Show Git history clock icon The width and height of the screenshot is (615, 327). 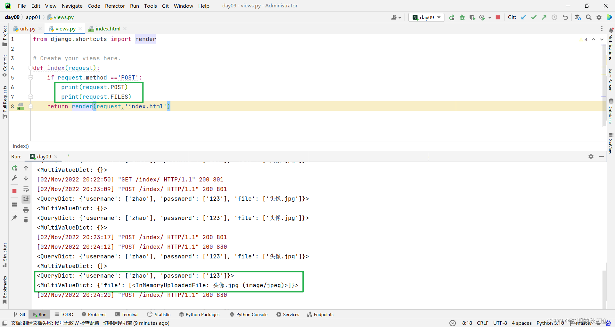click(x=554, y=18)
